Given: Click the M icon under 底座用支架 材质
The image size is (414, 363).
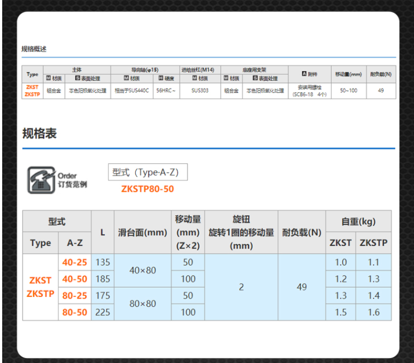Looking at the screenshot, I should [x=226, y=78].
